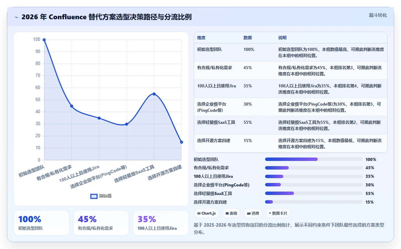Click the description 初始选型团队为100%，本组数值最高
This screenshot has height=249, width=401.
point(331,52)
